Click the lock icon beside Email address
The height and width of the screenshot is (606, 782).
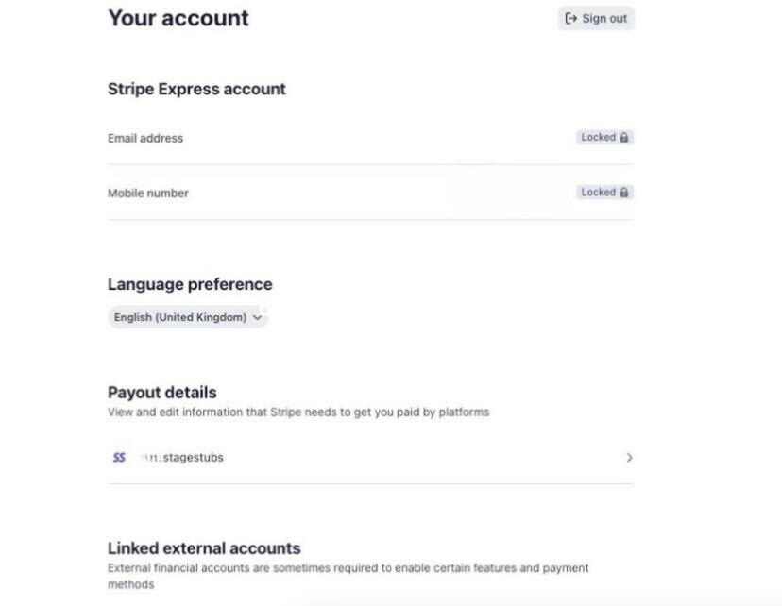tap(624, 138)
